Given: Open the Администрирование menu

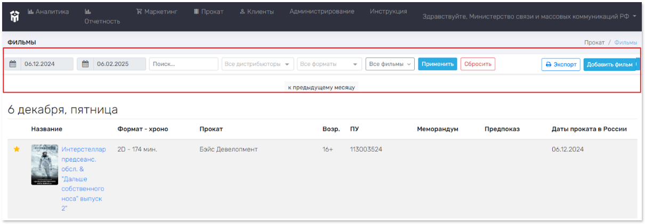Looking at the screenshot, I should pyautogui.click(x=322, y=12).
